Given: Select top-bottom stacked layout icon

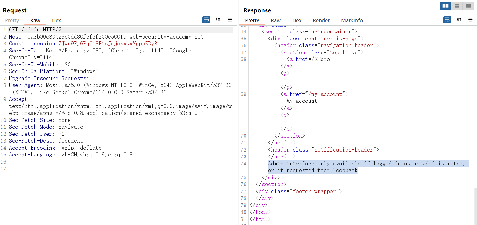Looking at the screenshot, I should coord(457,6).
